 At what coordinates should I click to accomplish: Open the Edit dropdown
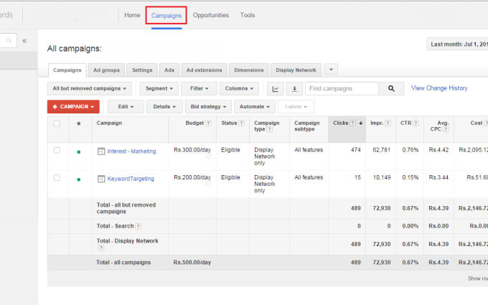click(126, 107)
